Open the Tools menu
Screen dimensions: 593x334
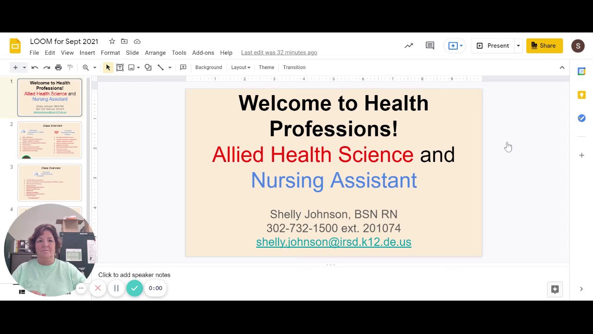click(179, 52)
